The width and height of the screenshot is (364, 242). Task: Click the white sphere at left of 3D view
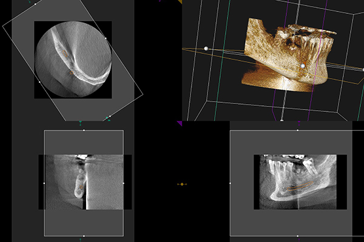coord(206,48)
